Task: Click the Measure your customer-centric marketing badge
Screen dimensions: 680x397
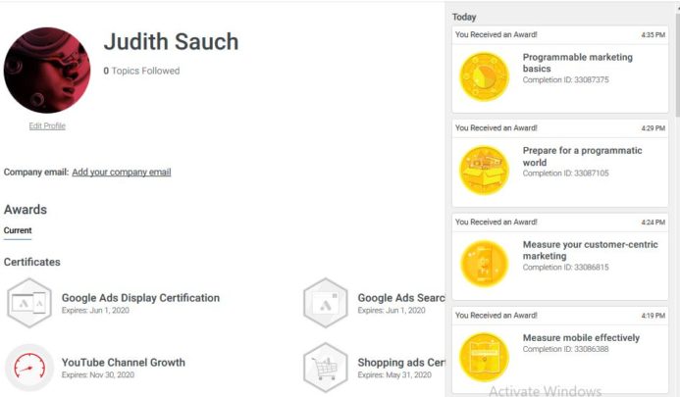Action: tap(484, 263)
